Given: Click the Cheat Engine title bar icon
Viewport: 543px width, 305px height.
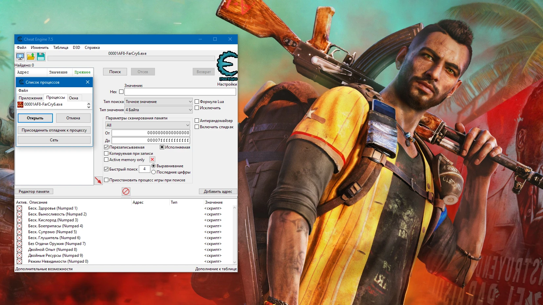Looking at the screenshot, I should tap(20, 39).
